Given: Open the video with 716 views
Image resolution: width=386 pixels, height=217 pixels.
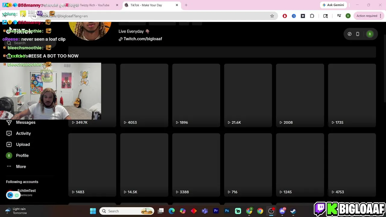Looking at the screenshot, I should point(248,165).
